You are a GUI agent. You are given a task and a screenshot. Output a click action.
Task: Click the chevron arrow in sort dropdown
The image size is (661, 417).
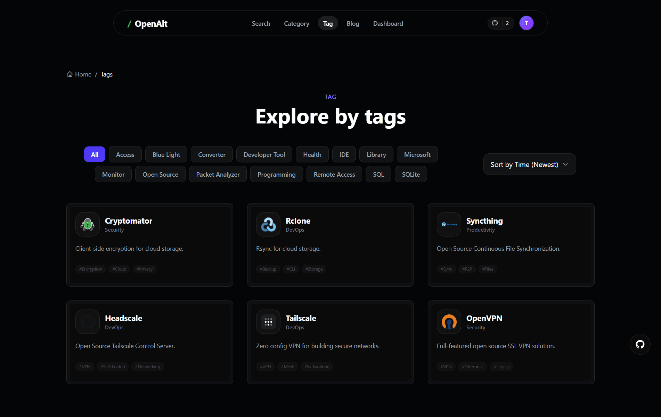(x=565, y=164)
